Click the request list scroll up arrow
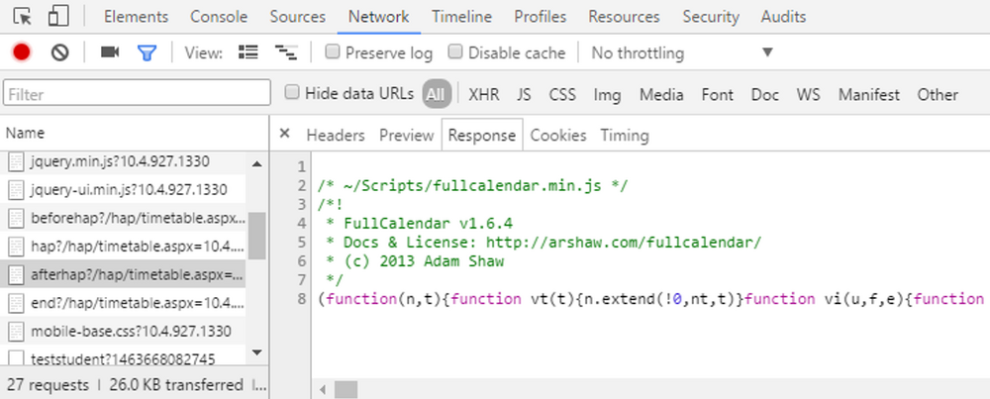The width and height of the screenshot is (990, 399). point(257,163)
